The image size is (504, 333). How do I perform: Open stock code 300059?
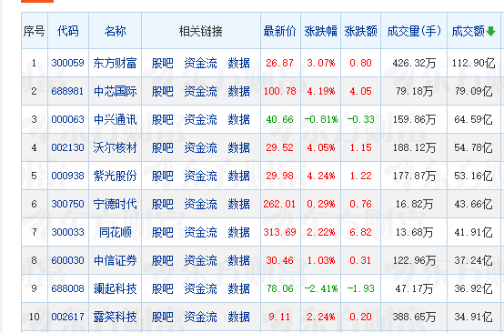67,63
